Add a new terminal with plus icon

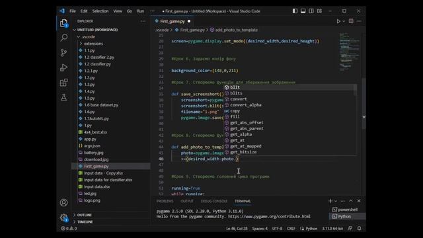(330, 201)
